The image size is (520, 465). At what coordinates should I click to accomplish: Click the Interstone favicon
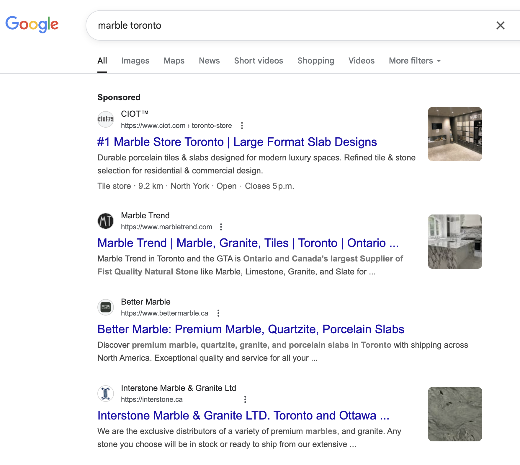point(106,394)
